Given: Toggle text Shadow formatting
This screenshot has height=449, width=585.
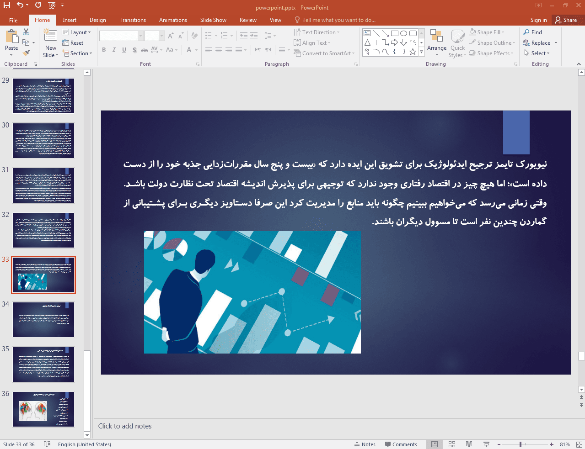Looking at the screenshot, I should point(134,50).
